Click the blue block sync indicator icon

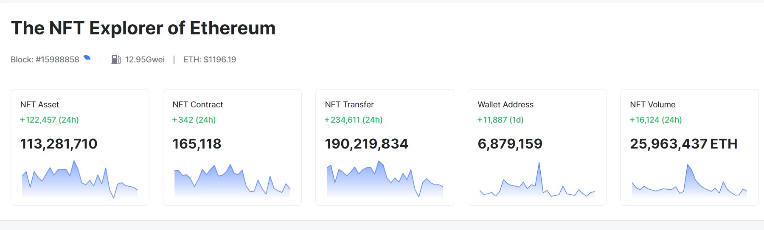(87, 58)
